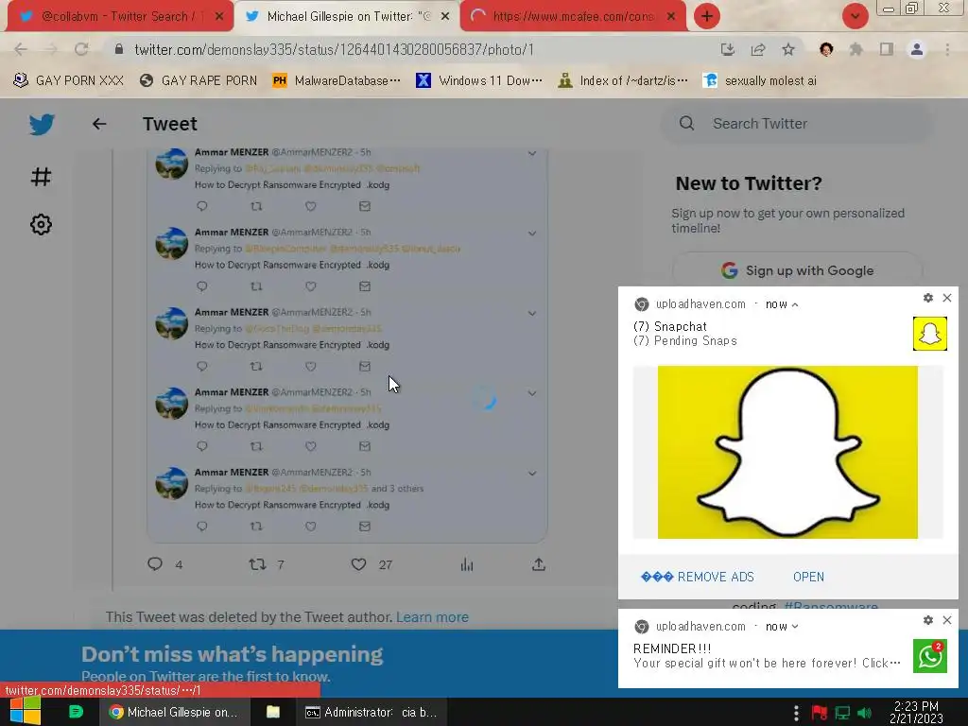Click the large Snapchat ghost image
This screenshot has width=968, height=726.
pos(787,452)
